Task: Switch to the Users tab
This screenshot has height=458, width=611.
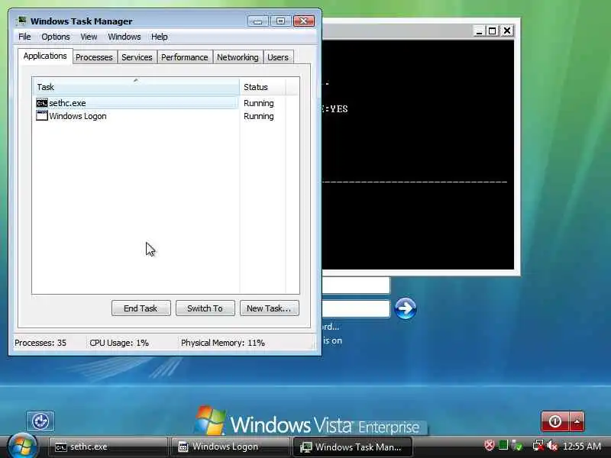Action: (278, 57)
